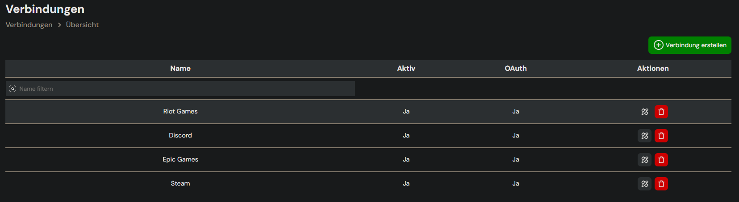Screen dimensions: 739x202
Task: Sort by the Aktiv column header
Action: pos(406,68)
